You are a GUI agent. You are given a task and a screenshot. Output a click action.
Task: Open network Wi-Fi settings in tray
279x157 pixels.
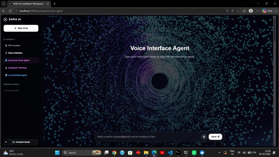[239, 153]
